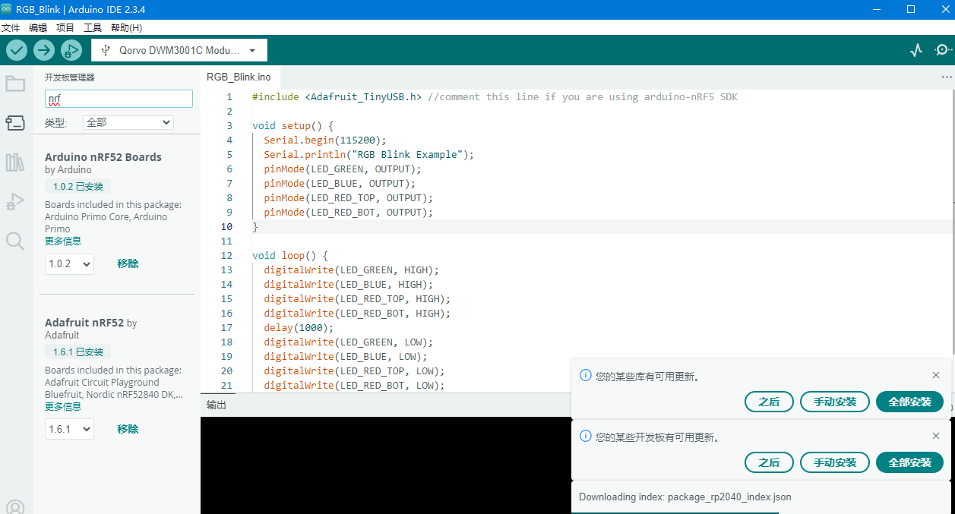
Task: Click 之后 in board updates notification
Action: point(769,462)
